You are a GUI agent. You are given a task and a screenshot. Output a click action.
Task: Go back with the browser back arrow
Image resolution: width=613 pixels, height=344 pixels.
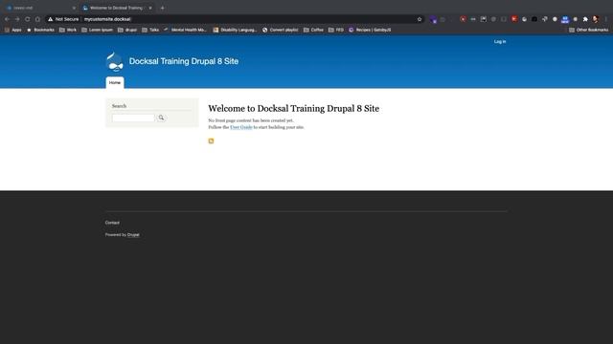[7, 19]
